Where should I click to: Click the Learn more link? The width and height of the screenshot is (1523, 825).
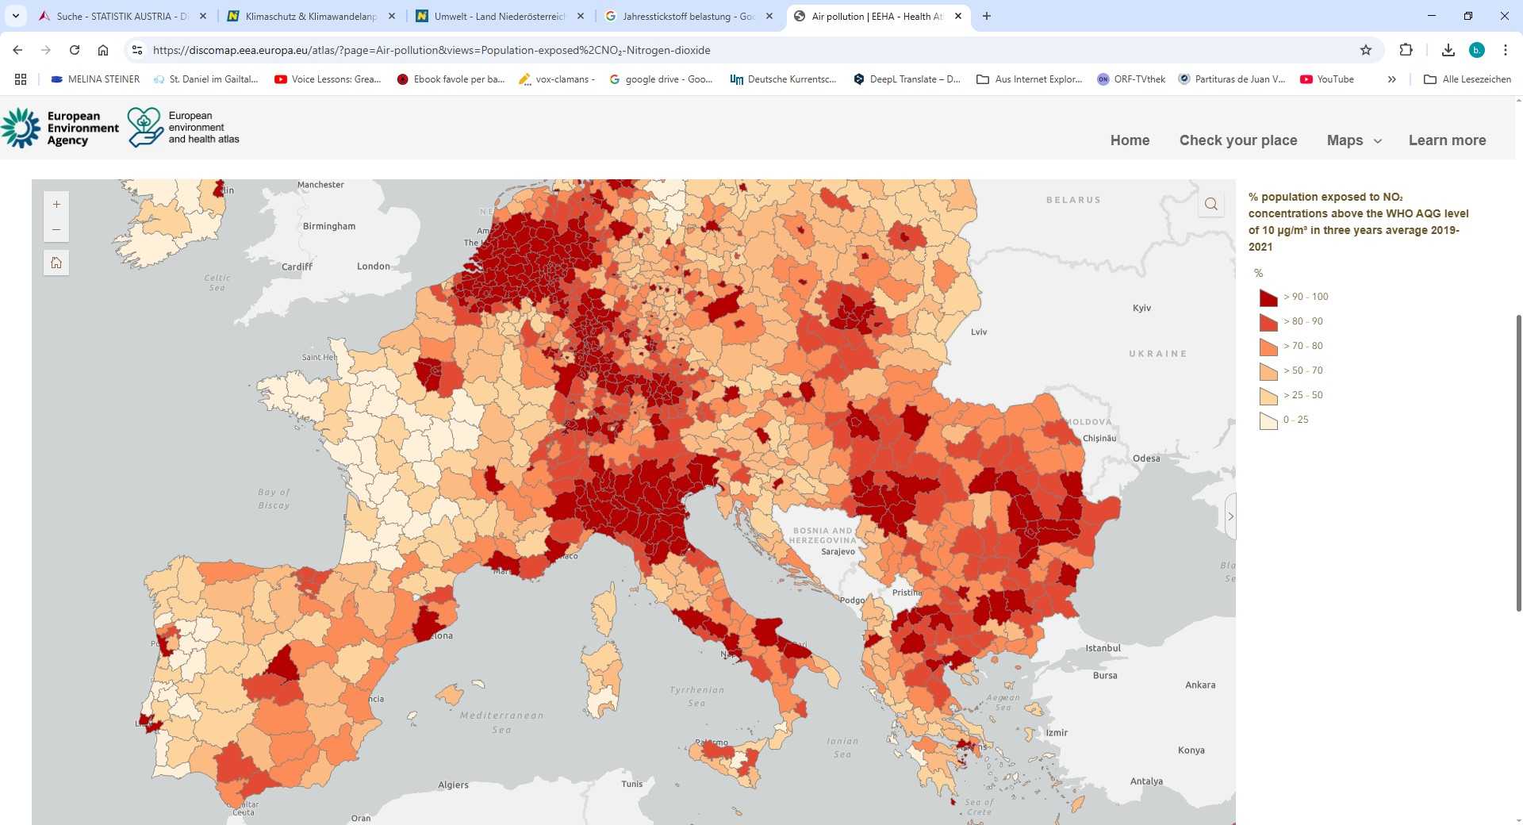[x=1447, y=140]
